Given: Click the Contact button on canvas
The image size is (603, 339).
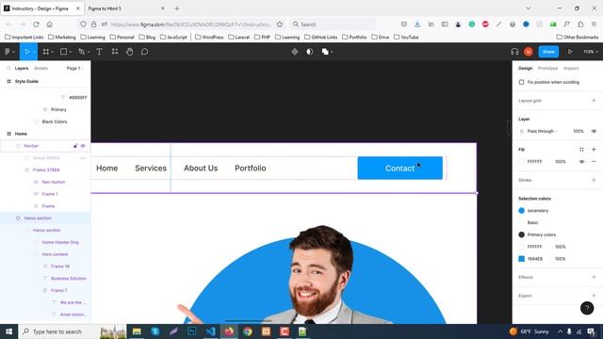Looking at the screenshot, I should [x=399, y=168].
